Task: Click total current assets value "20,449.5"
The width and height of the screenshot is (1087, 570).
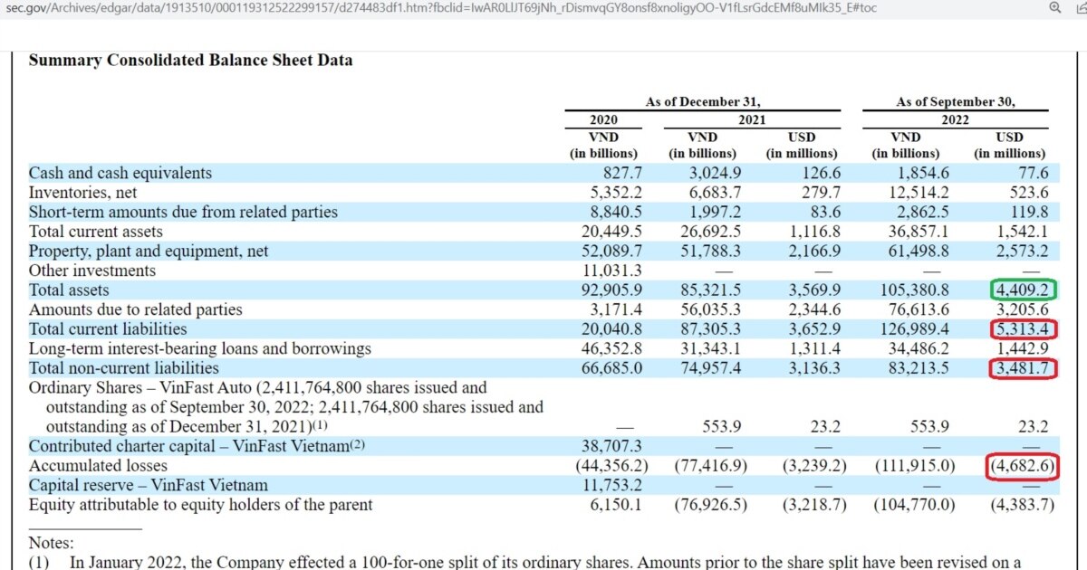Action: (x=610, y=232)
